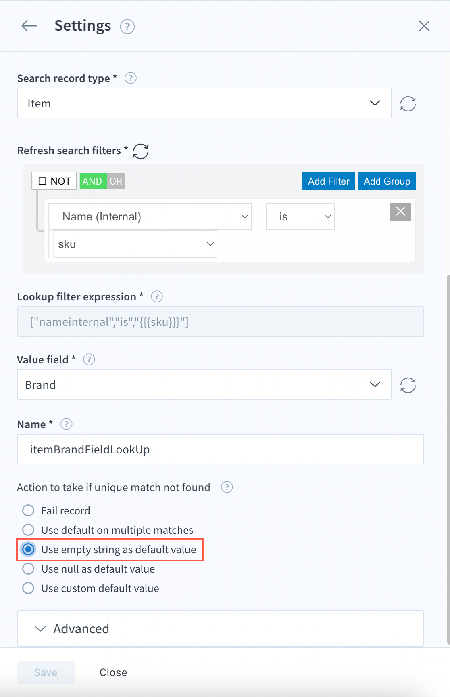Close the Settings panel with X
The width and height of the screenshot is (450, 697).
click(424, 26)
